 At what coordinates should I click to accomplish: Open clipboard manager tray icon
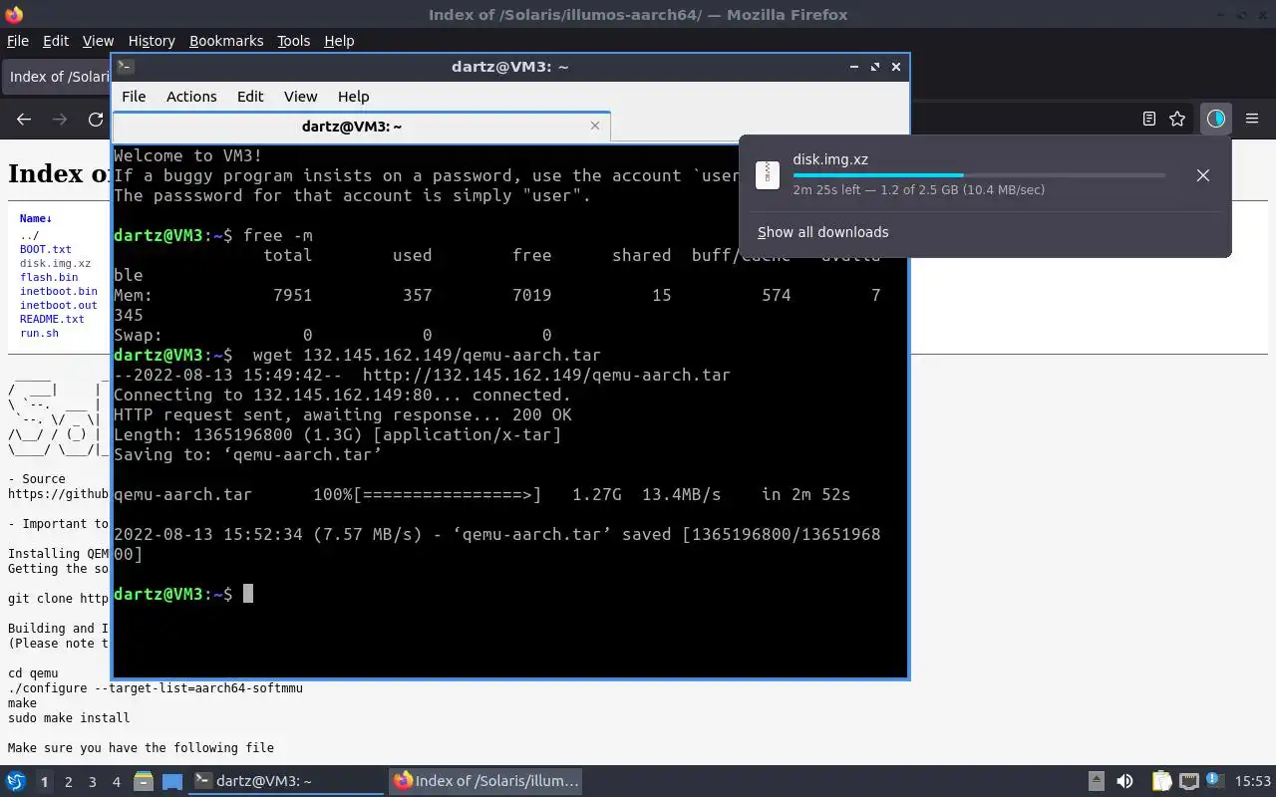tap(1161, 781)
